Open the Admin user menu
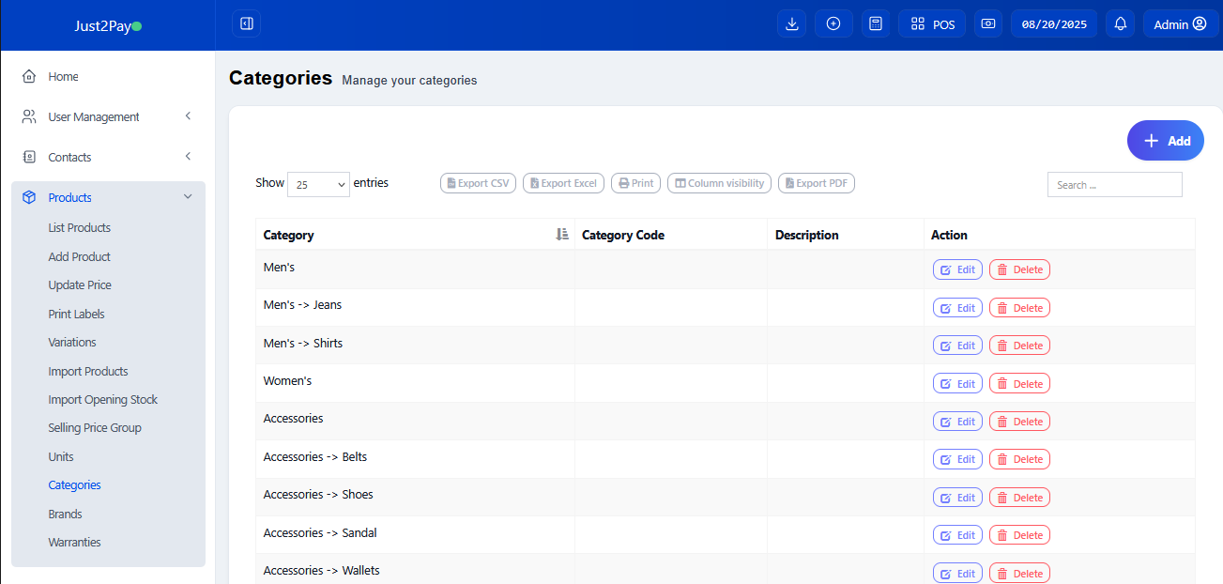 tap(1180, 24)
